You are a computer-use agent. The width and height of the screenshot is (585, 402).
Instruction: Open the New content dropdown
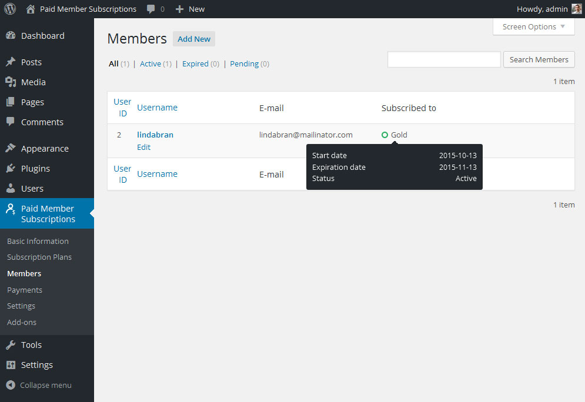[190, 9]
